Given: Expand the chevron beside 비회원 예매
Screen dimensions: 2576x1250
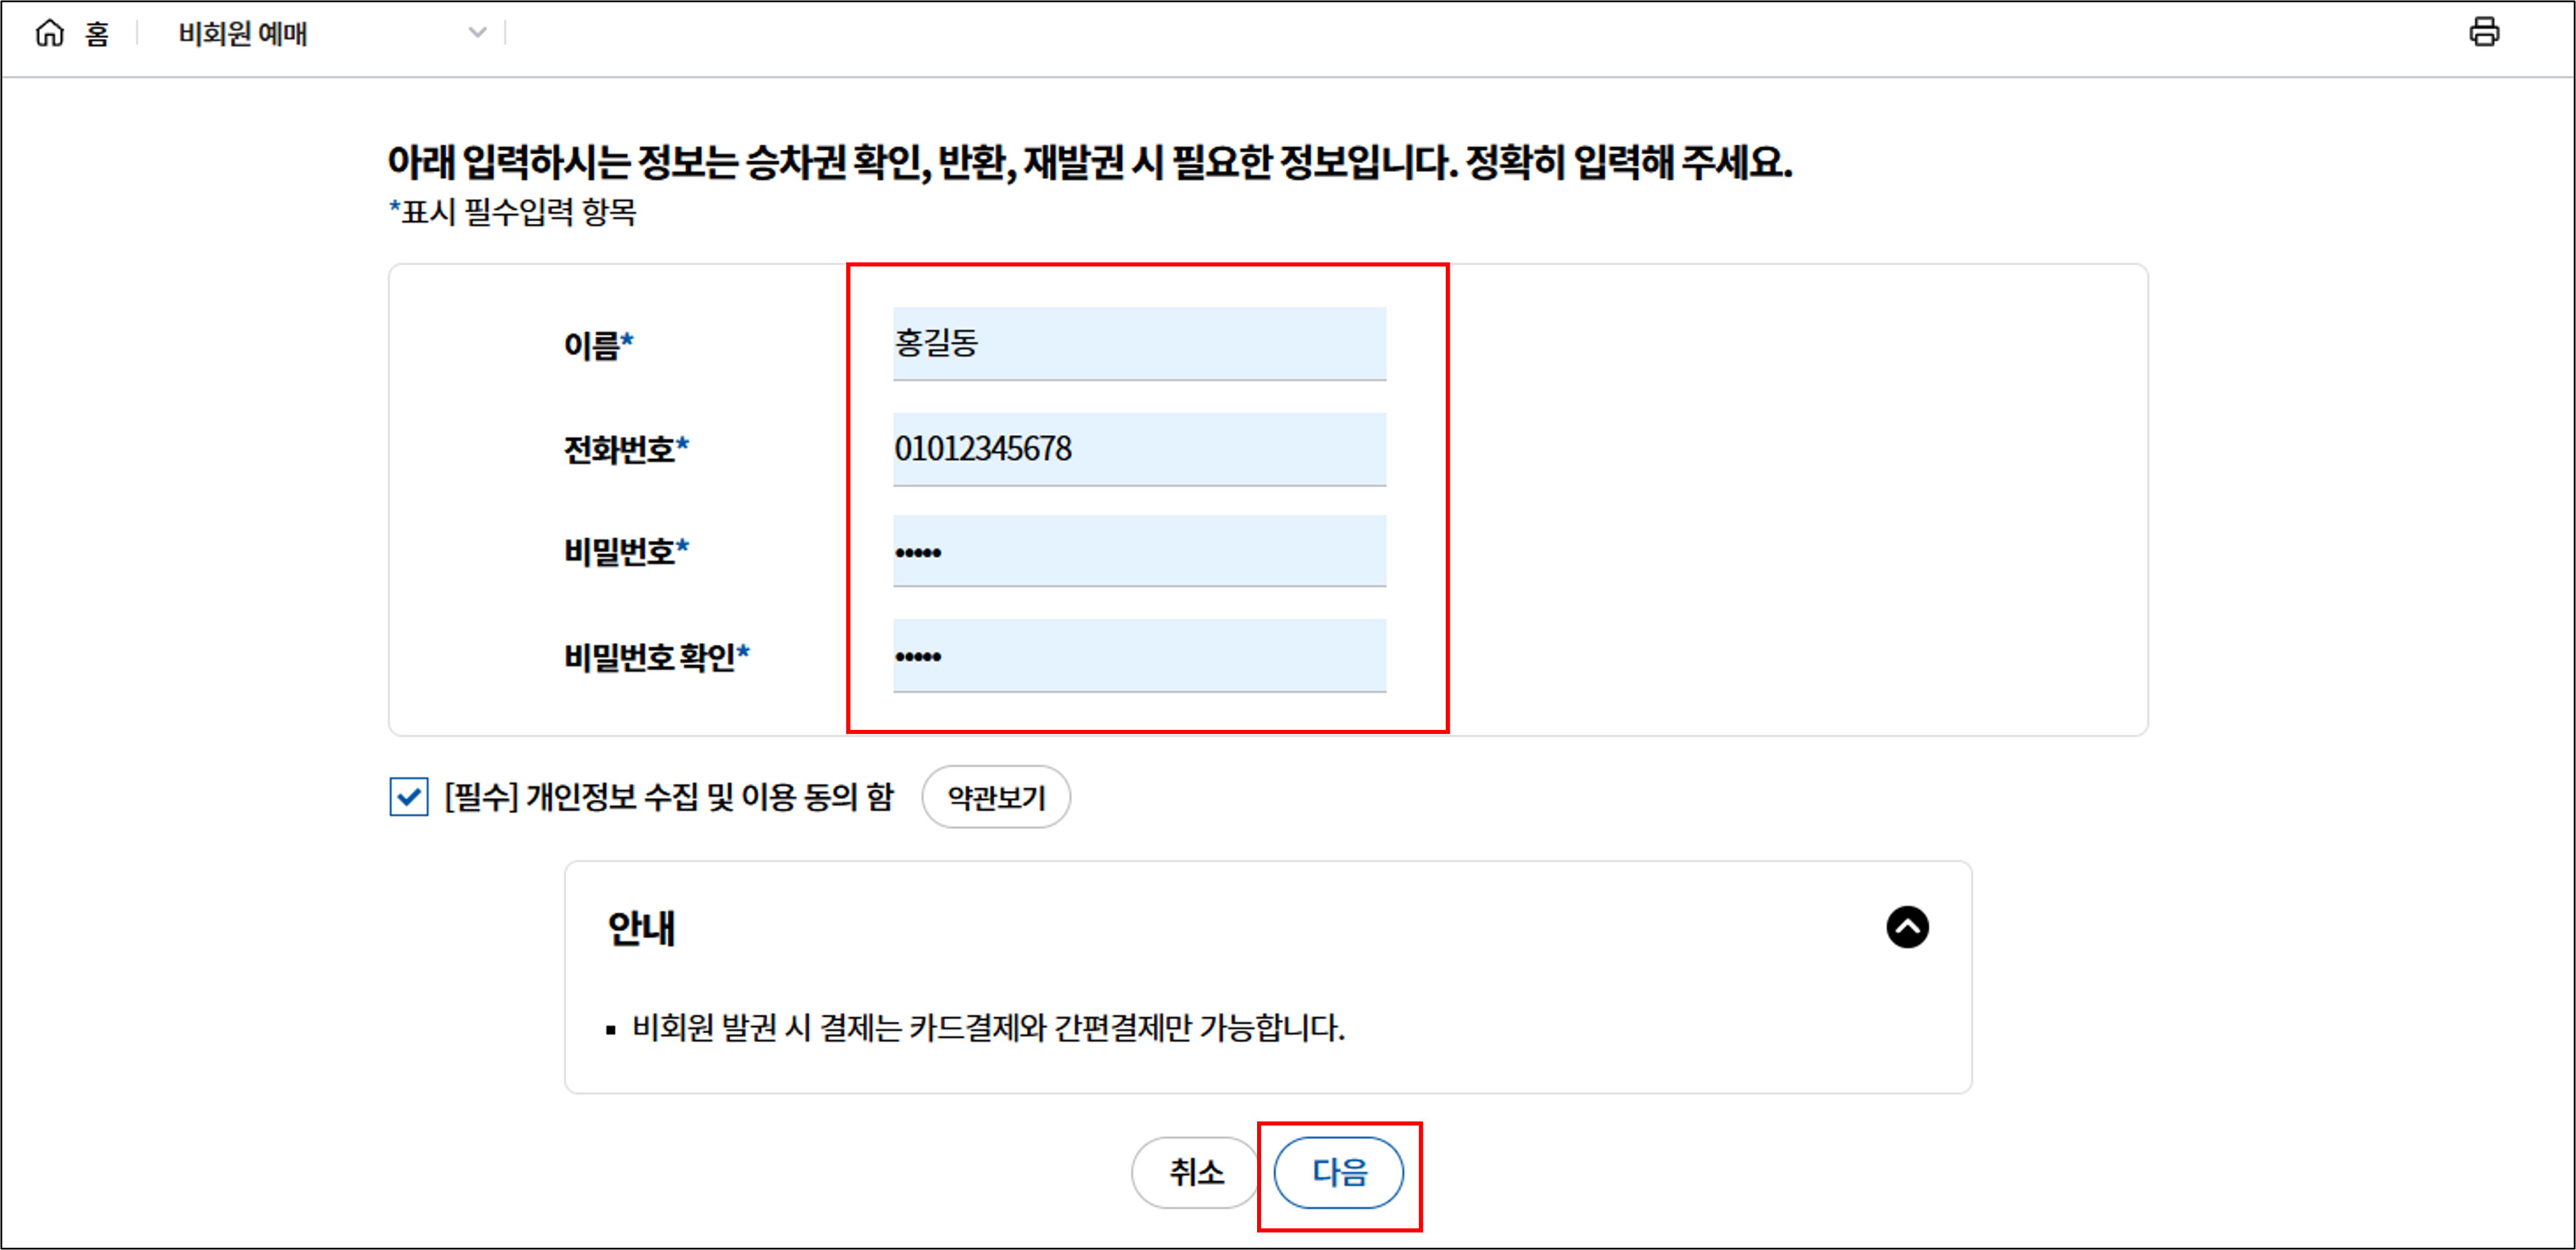Looking at the screenshot, I should coord(477,33).
